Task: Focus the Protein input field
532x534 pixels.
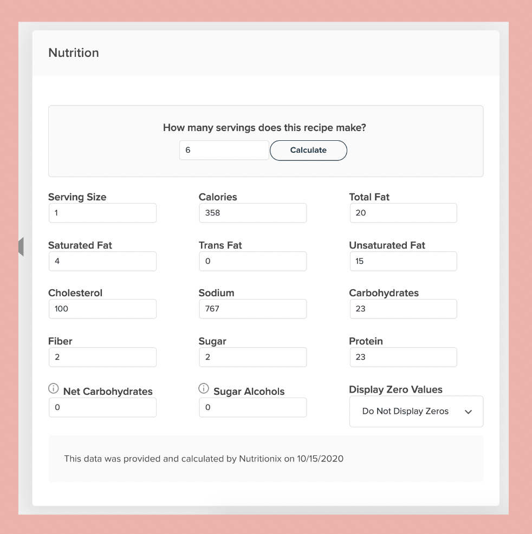Action: 403,357
